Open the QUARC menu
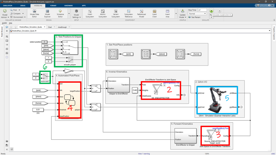Screen dimensions: 276x155 pyautogui.click(x=5, y=23)
